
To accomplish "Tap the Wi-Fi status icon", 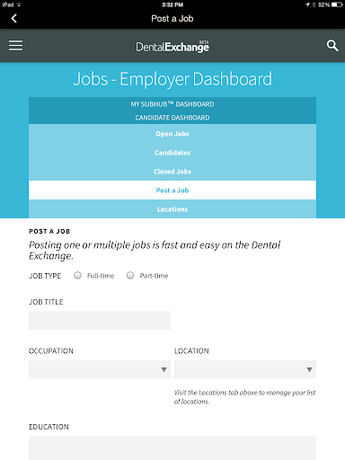I will coord(19,4).
